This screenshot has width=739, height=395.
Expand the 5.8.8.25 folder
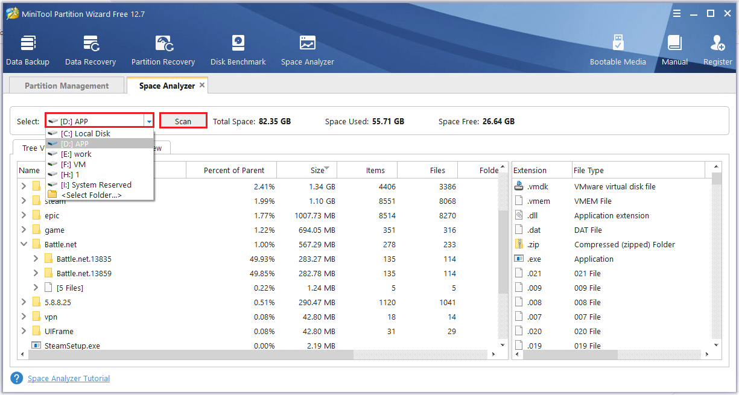tap(24, 302)
